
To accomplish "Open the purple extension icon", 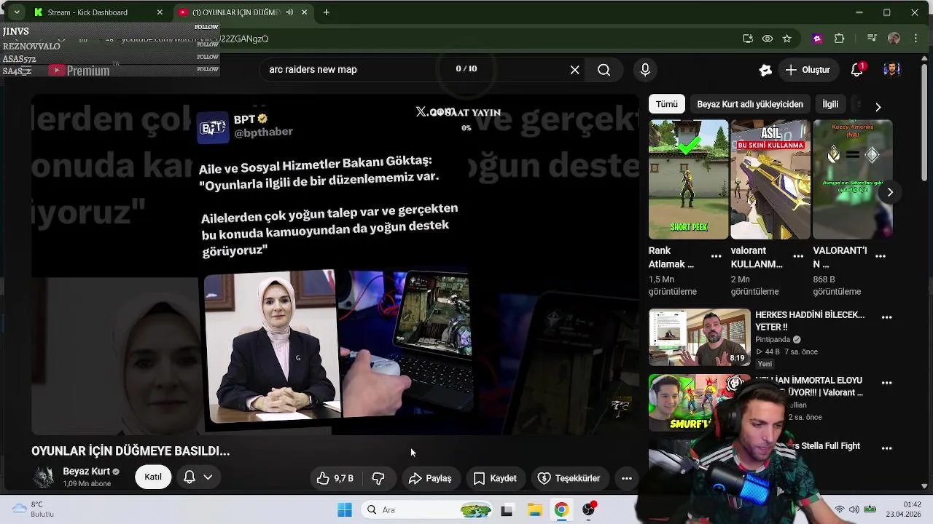I will [817, 39].
